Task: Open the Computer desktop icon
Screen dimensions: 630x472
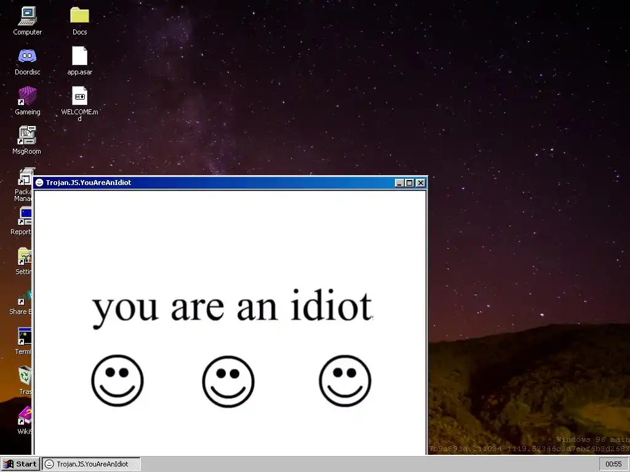Action: [x=27, y=16]
